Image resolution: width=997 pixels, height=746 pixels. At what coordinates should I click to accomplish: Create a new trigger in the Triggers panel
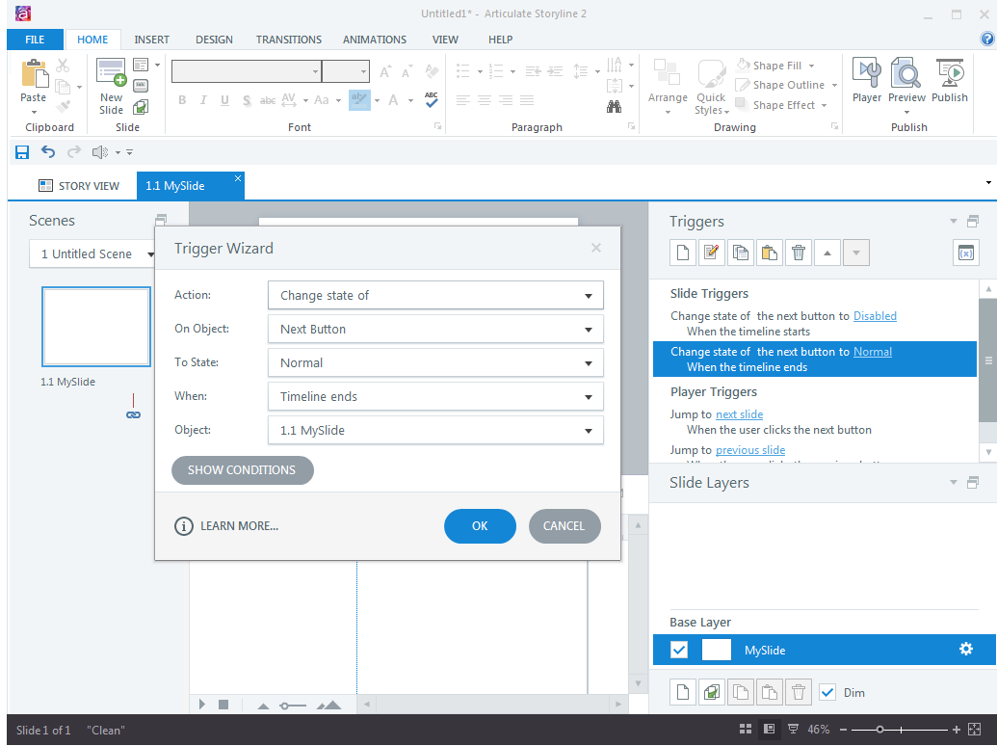click(681, 252)
